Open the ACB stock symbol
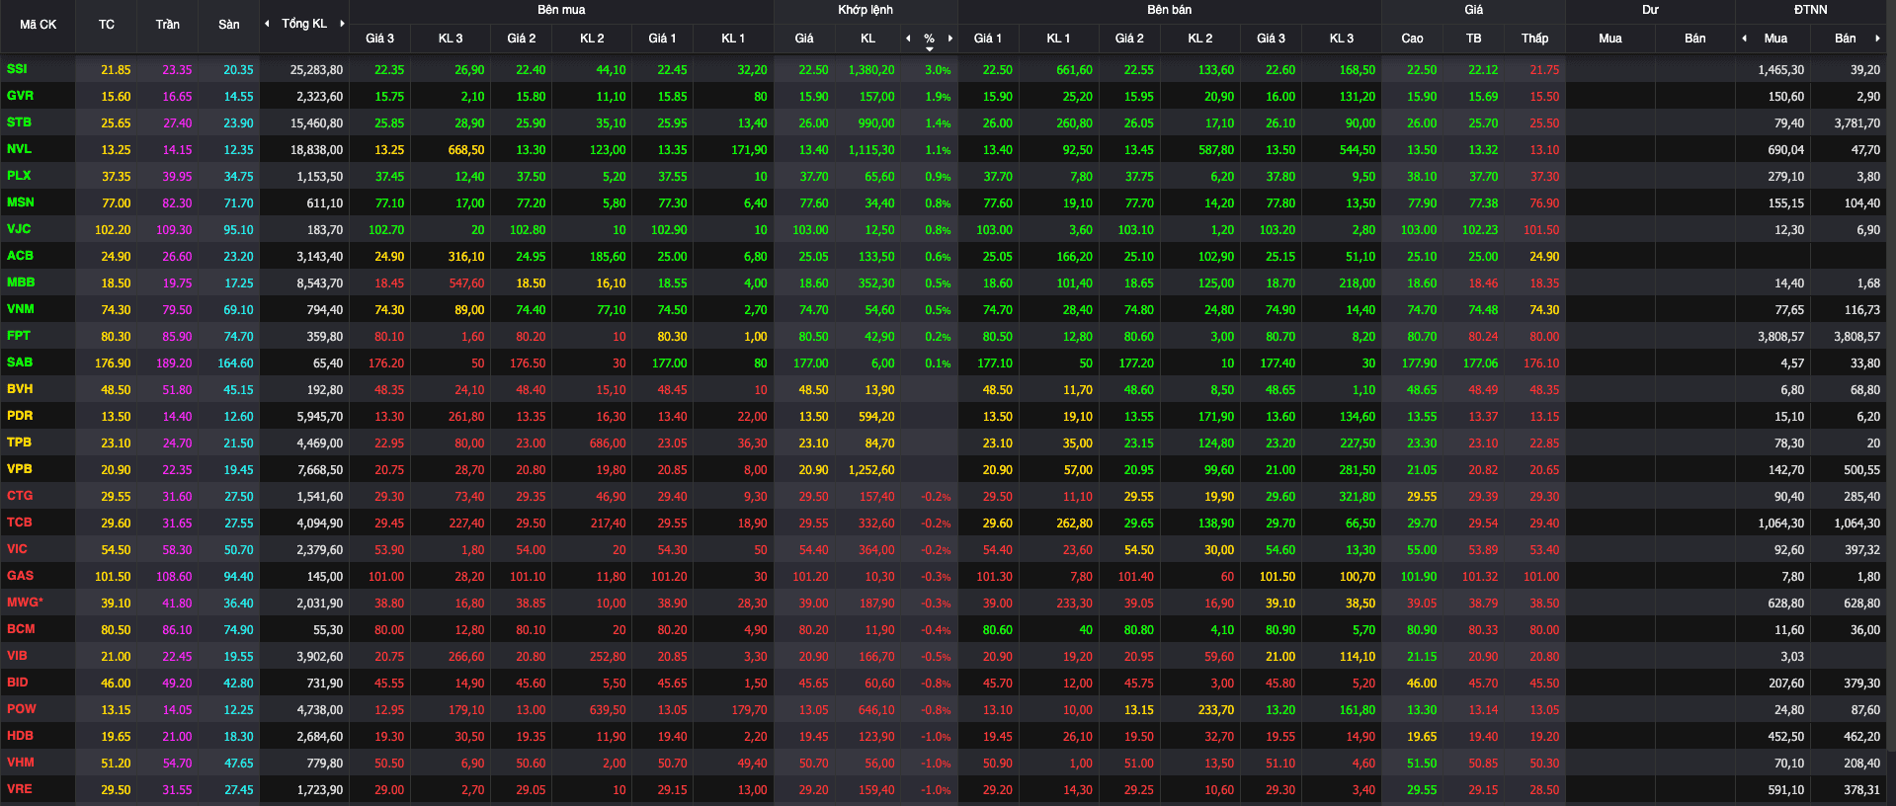The width and height of the screenshot is (1896, 806). [x=20, y=256]
